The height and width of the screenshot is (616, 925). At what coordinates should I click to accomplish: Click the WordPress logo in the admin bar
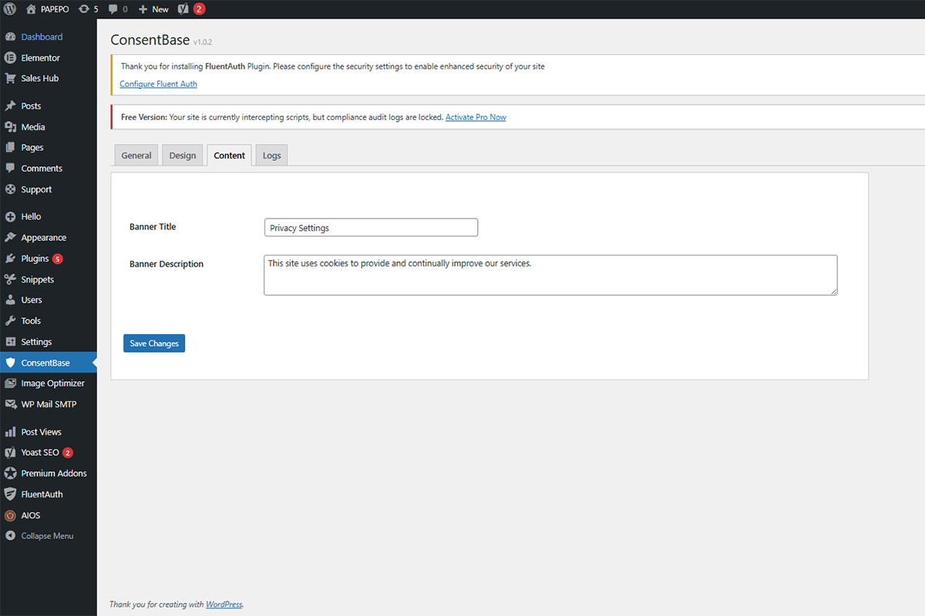click(8, 8)
